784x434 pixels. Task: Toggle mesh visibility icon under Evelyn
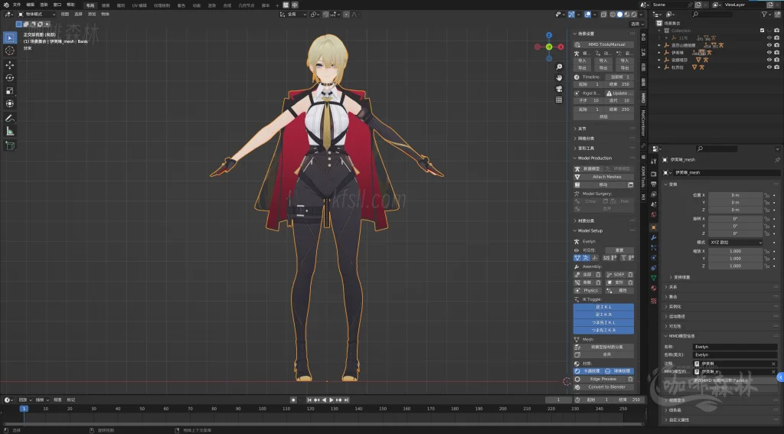pos(577,258)
